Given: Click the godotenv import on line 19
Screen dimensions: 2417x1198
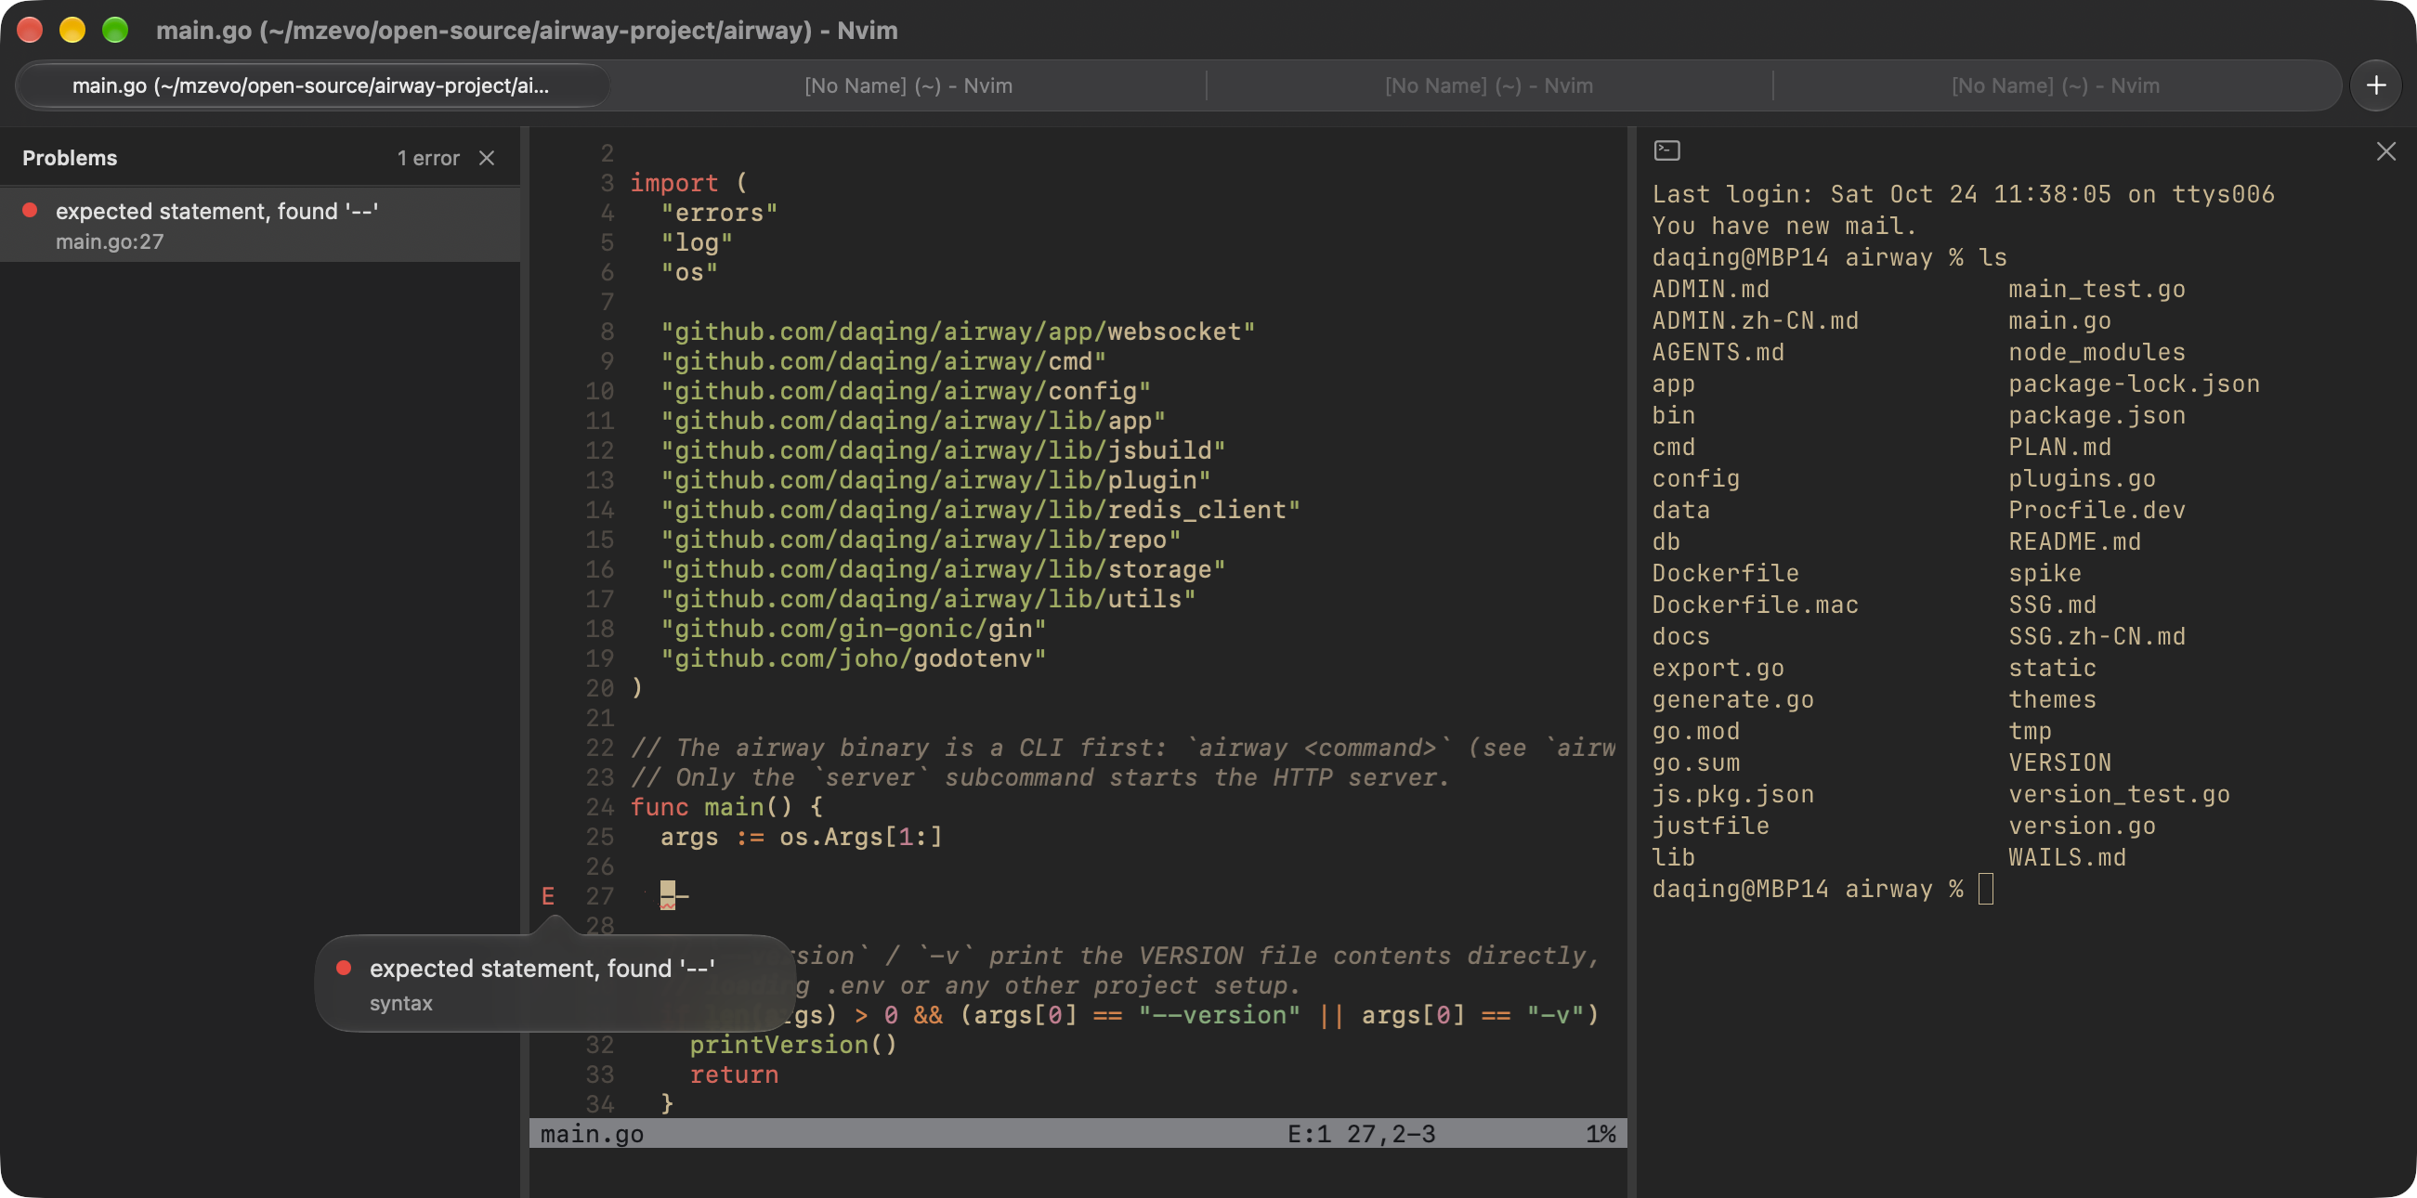Looking at the screenshot, I should (x=853, y=658).
